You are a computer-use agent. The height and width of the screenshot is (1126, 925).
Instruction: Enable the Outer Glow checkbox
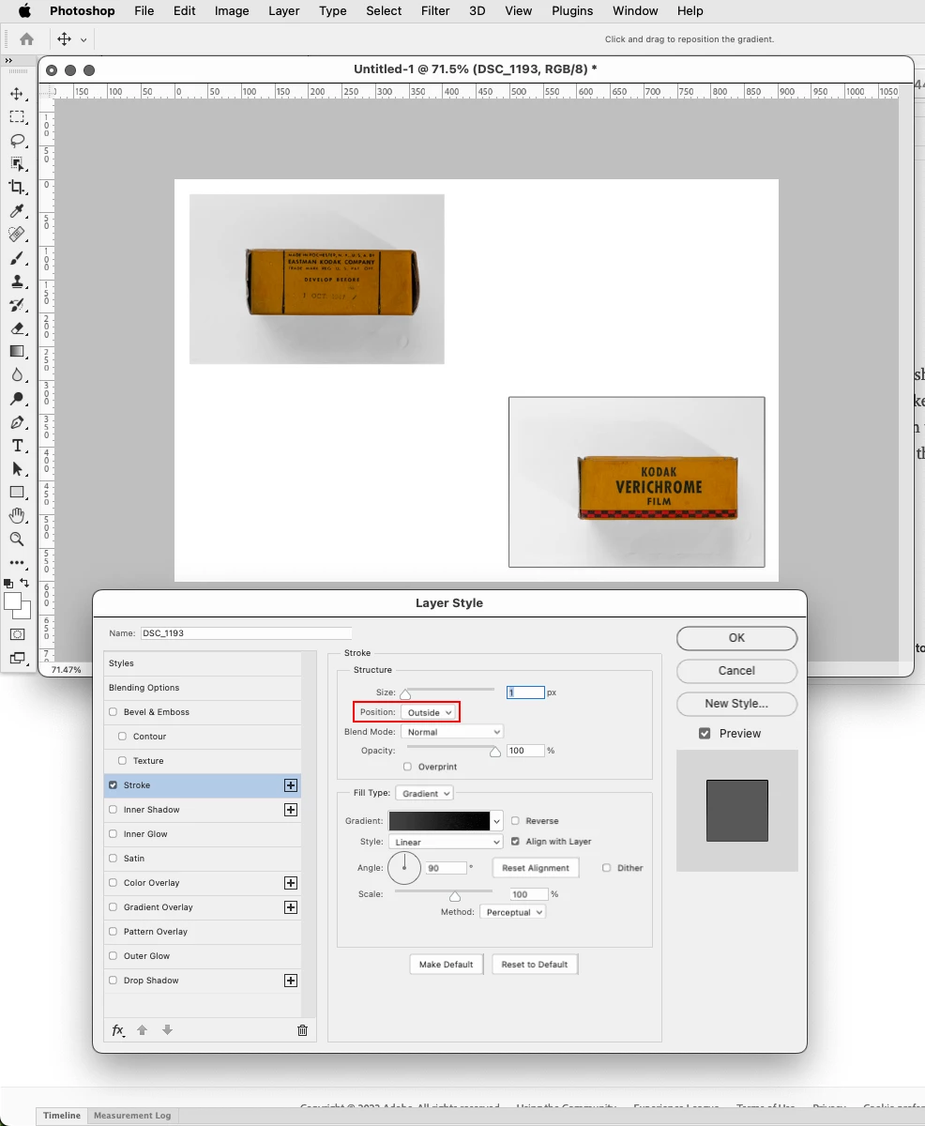[114, 956]
